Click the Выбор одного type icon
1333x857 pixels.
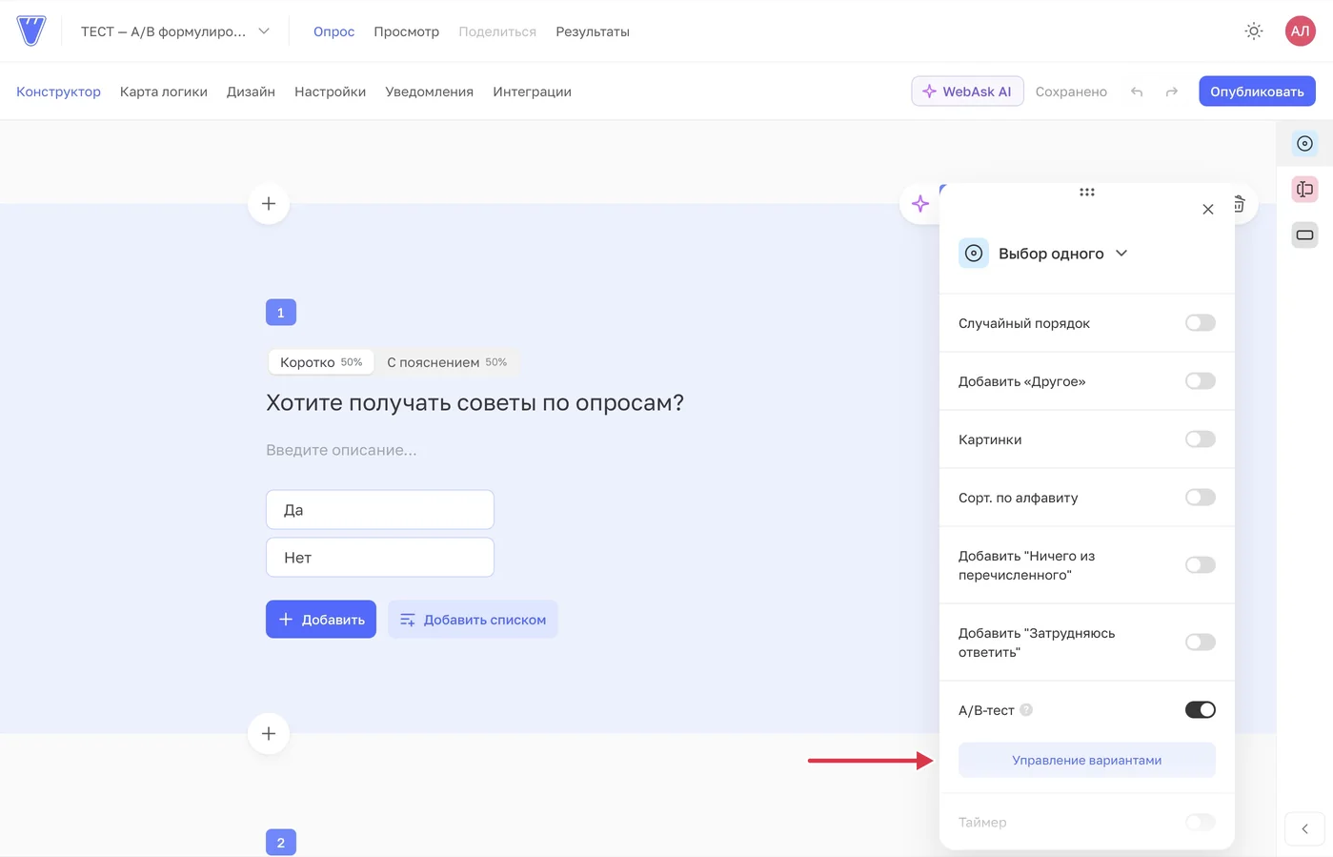974,254
